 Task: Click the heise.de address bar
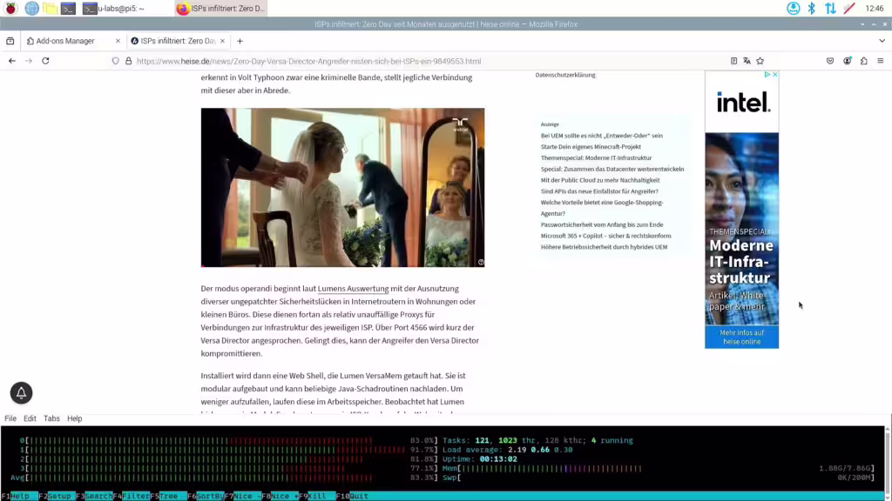pos(309,61)
